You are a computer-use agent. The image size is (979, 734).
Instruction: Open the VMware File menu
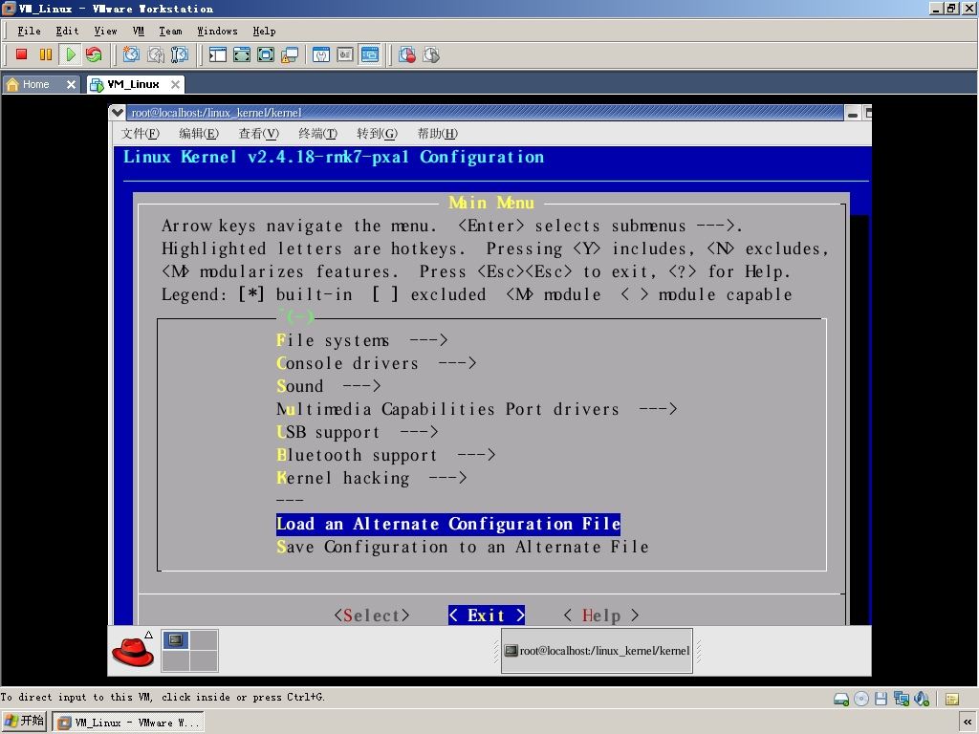point(29,31)
